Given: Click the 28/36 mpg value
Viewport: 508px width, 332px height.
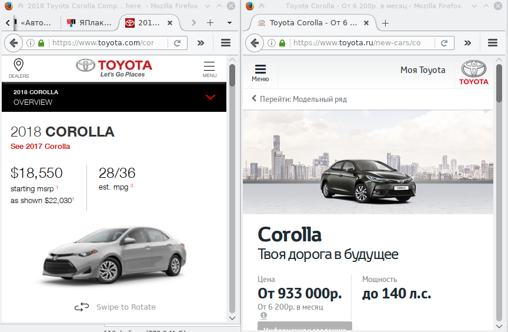Looking at the screenshot, I should [x=117, y=173].
